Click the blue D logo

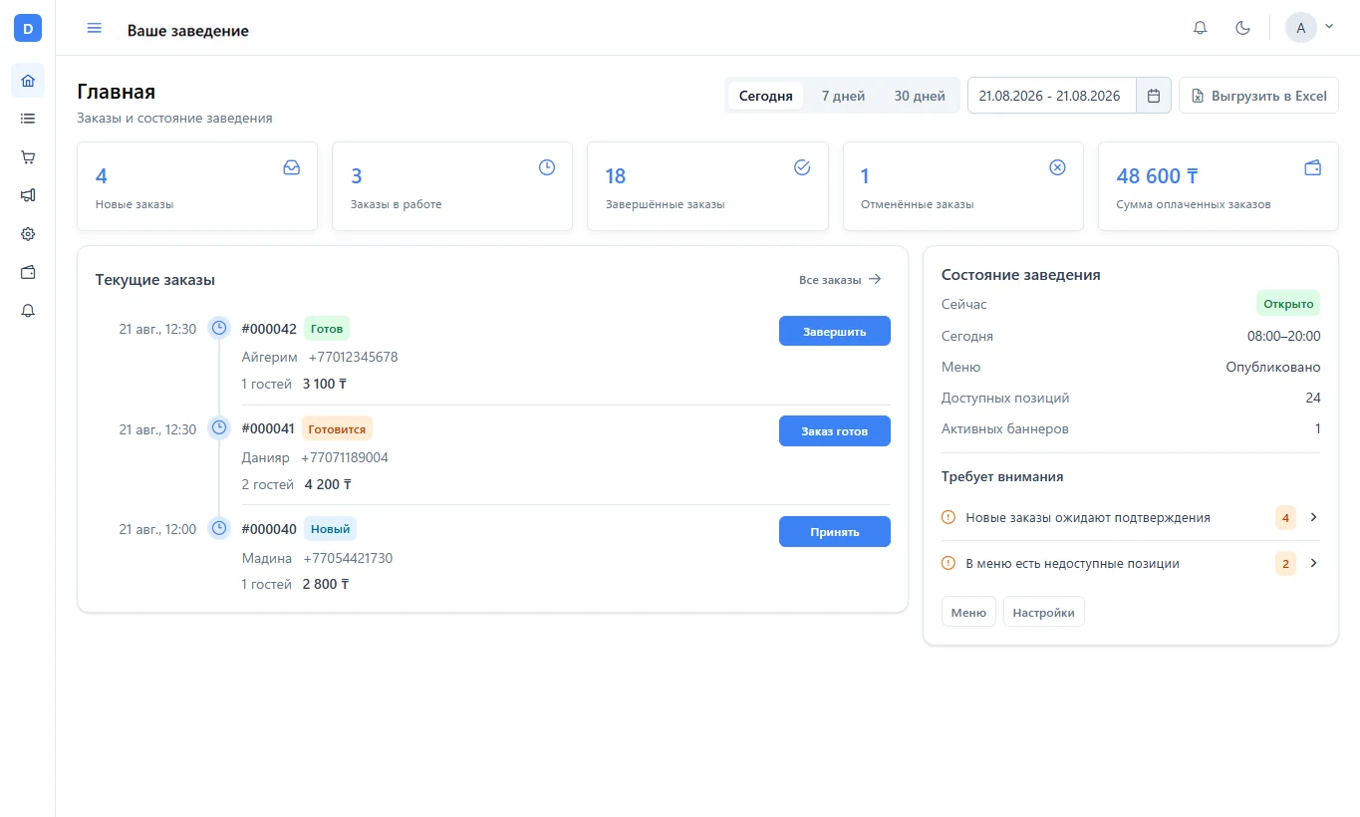[x=28, y=28]
